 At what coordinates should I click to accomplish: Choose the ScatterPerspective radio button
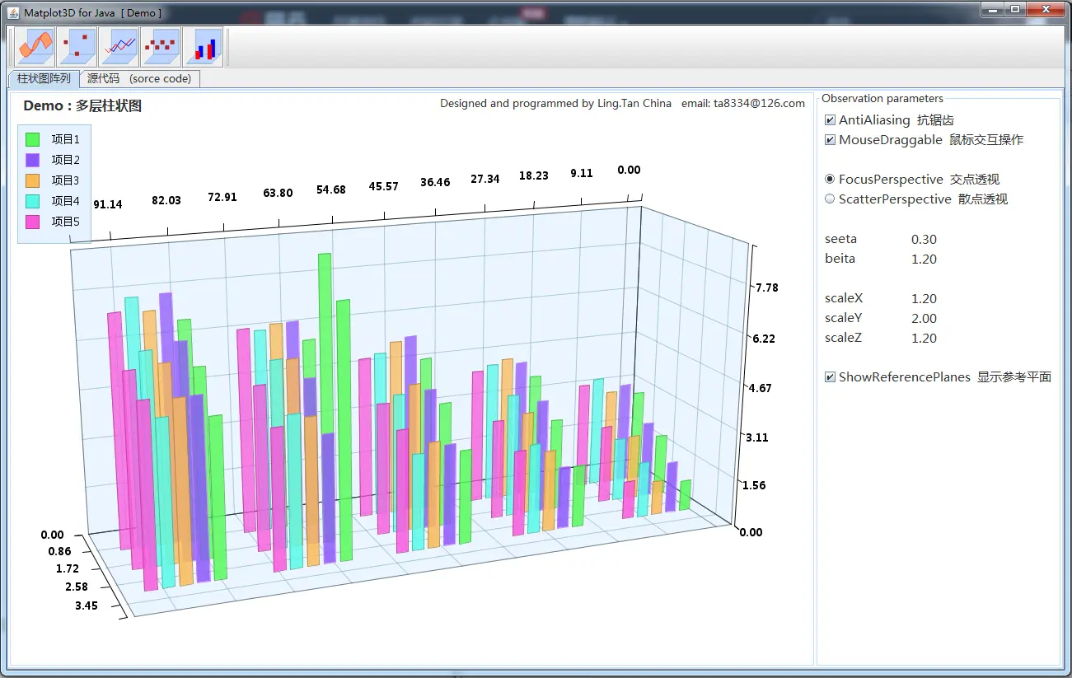point(830,199)
